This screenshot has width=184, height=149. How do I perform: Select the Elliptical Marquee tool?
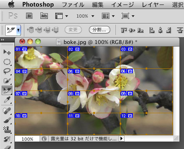pyautogui.click(x=7, y=62)
